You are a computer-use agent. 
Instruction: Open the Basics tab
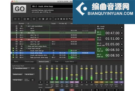[x=16, y=62]
